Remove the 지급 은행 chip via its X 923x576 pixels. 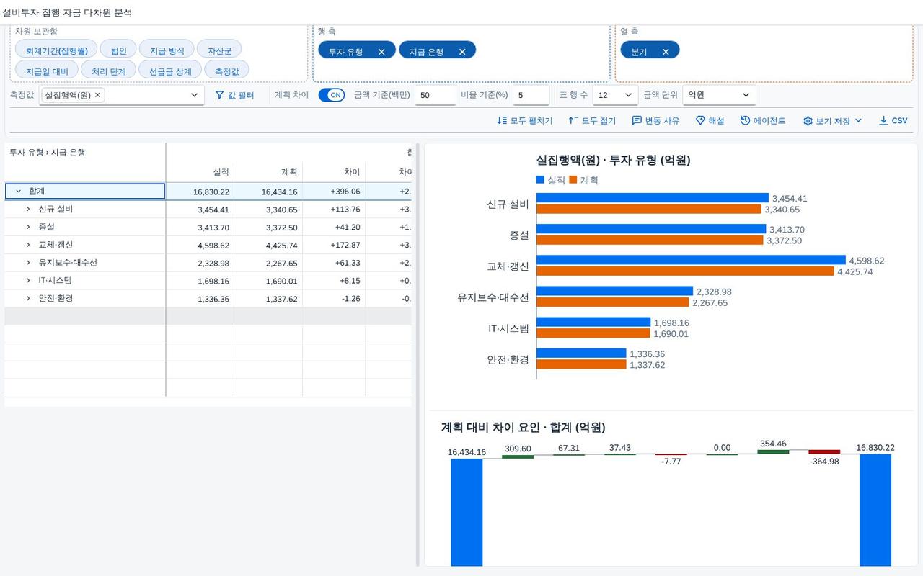[462, 52]
